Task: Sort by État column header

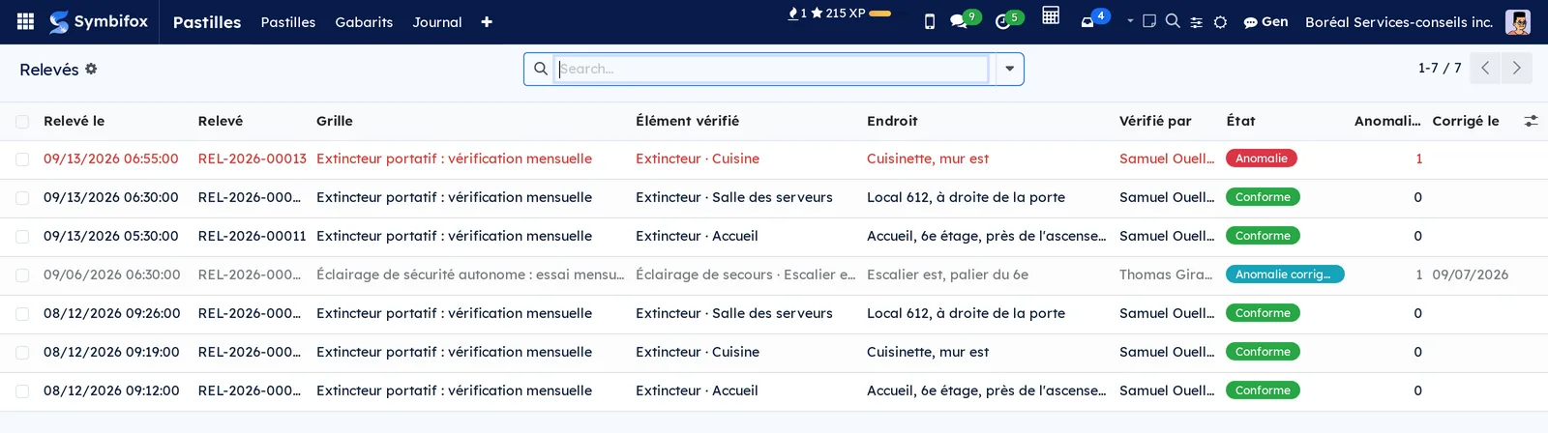Action: pyautogui.click(x=1240, y=121)
